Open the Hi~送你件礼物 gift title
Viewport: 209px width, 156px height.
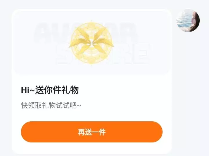50,90
